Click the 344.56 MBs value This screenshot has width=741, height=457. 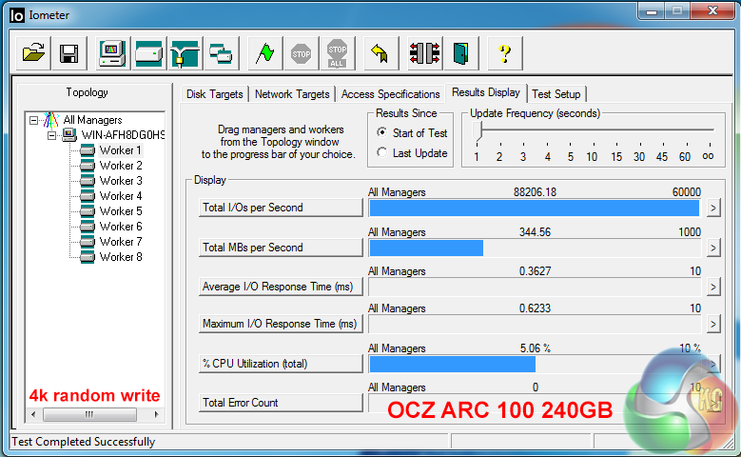[535, 231]
